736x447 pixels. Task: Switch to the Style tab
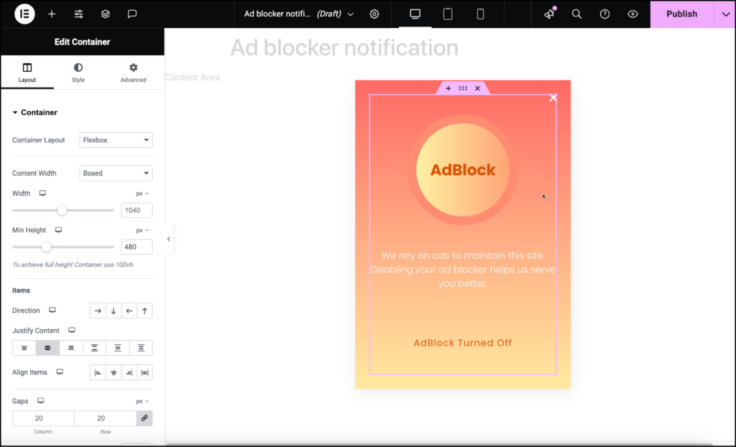pyautogui.click(x=78, y=72)
